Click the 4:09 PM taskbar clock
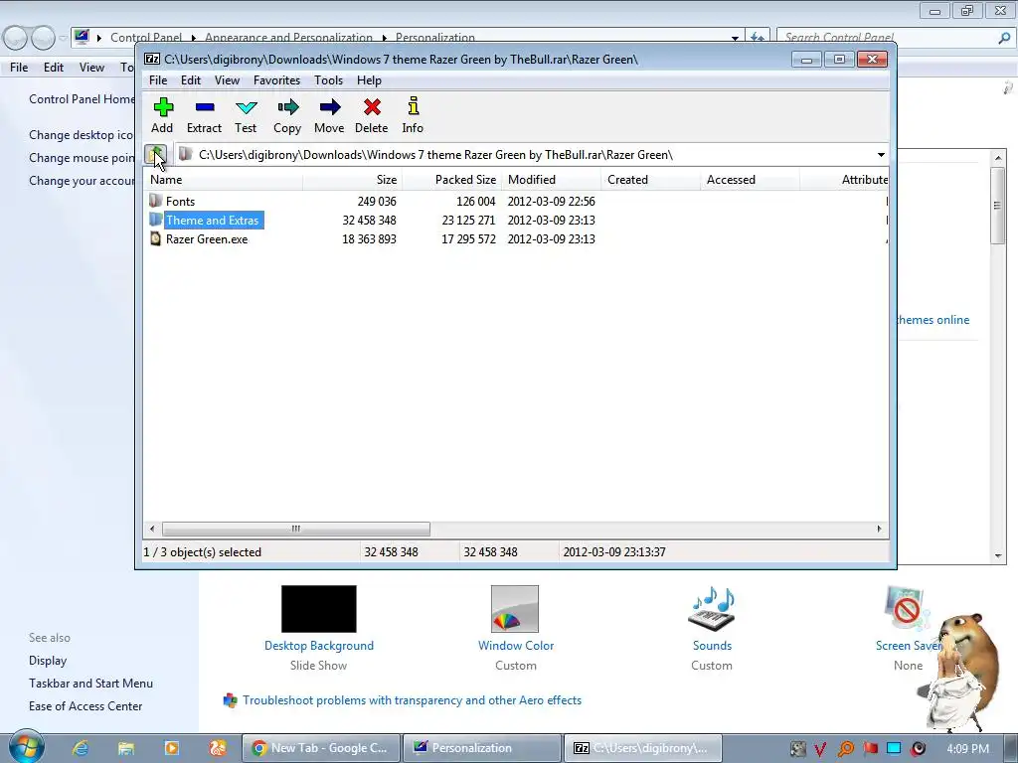Screen dimensions: 1018x763 click(967, 749)
